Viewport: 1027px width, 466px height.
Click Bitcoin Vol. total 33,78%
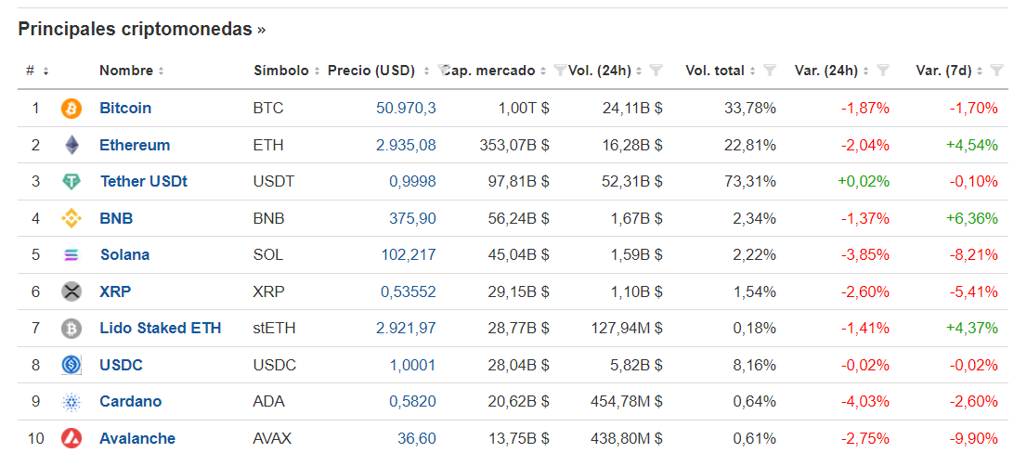click(x=750, y=108)
